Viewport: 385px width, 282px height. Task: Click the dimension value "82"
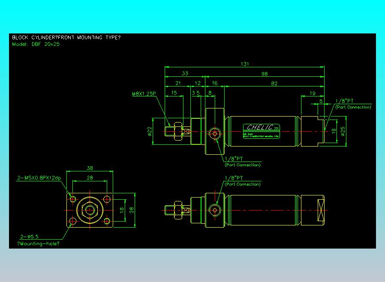[x=274, y=84]
